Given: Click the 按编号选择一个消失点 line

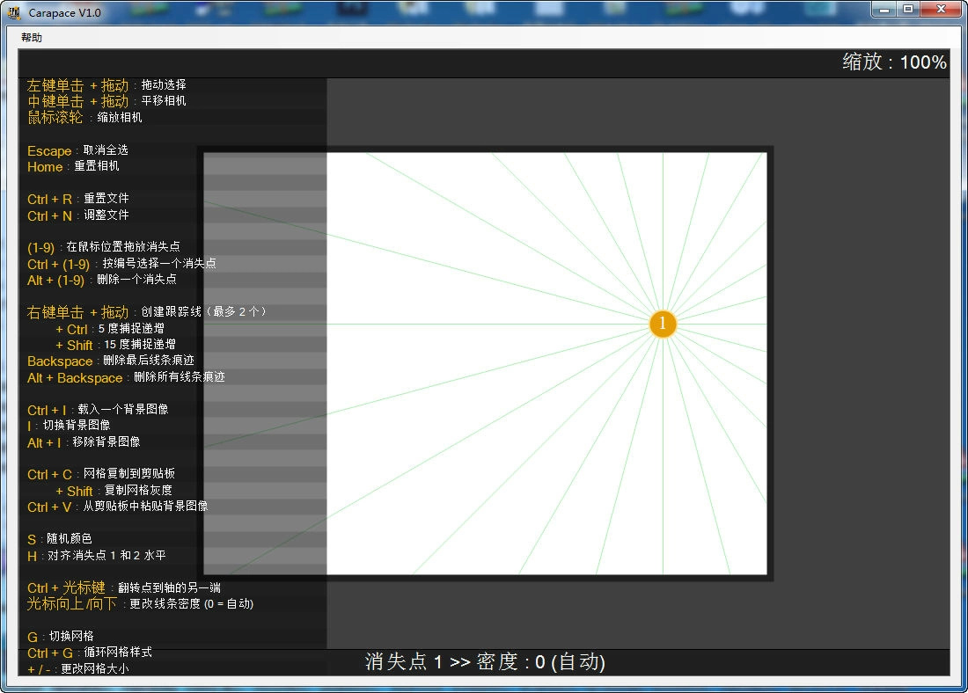Looking at the screenshot, I should click(x=121, y=264).
